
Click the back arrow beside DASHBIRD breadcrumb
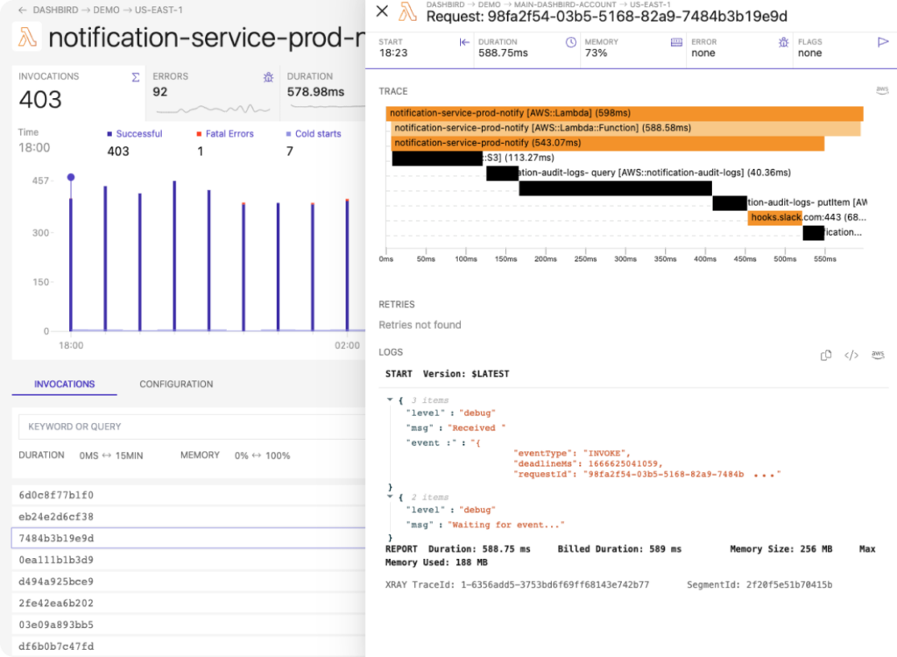tap(22, 10)
